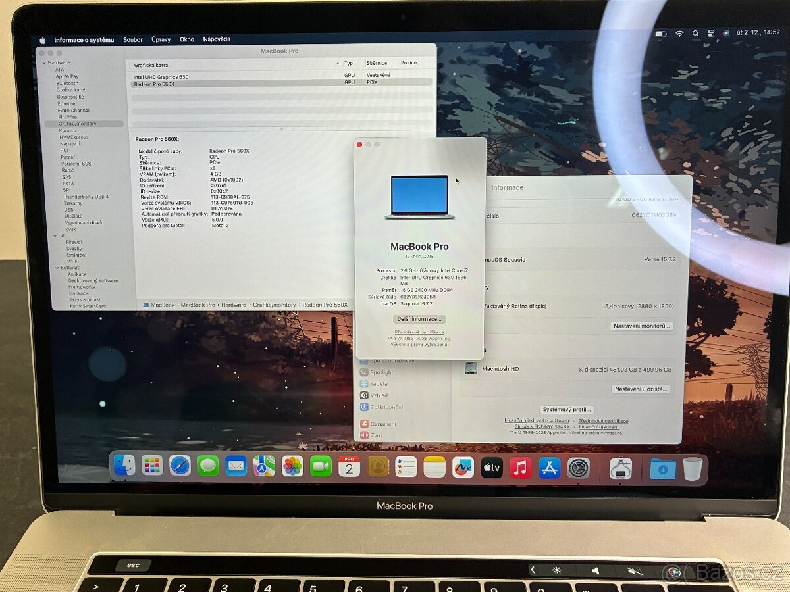The width and height of the screenshot is (790, 592).
Task: Open the Nápověda menu
Action: pyautogui.click(x=217, y=39)
